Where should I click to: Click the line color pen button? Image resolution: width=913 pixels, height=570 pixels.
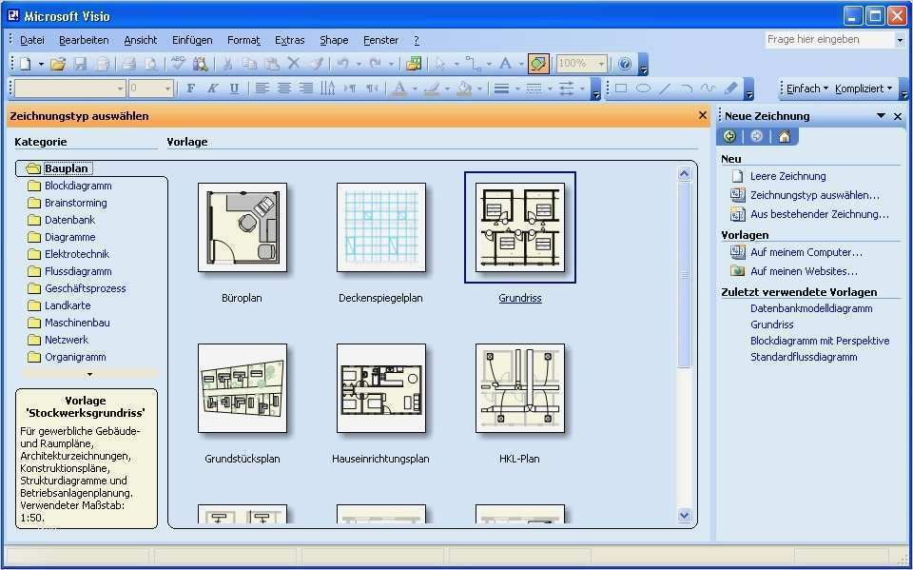(432, 88)
